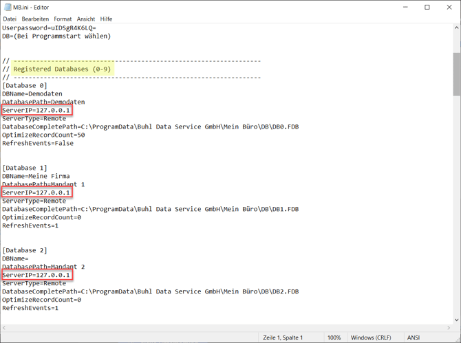Click the first ServerIP=127.0.0.1 line

(x=36, y=111)
